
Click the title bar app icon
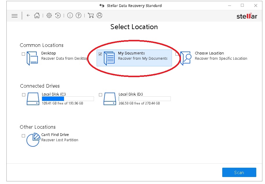[x=102, y=6]
